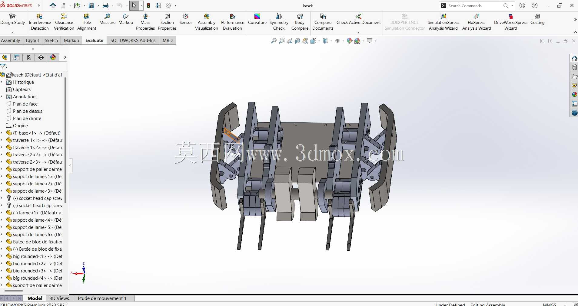This screenshot has height=306, width=578.
Task: Select the Measure tool
Action: [x=107, y=19]
